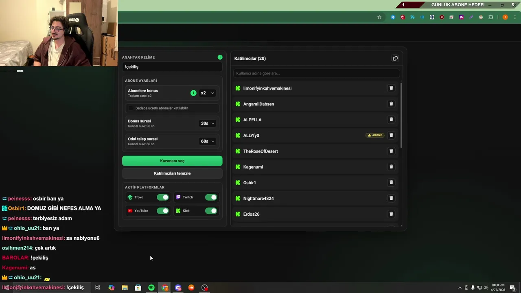Screen dimensions: 521x293
Task: Click chat username BAROLAR
Action: [x=15, y=258]
